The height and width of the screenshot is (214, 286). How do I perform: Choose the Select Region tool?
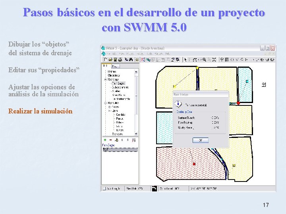point(195,60)
